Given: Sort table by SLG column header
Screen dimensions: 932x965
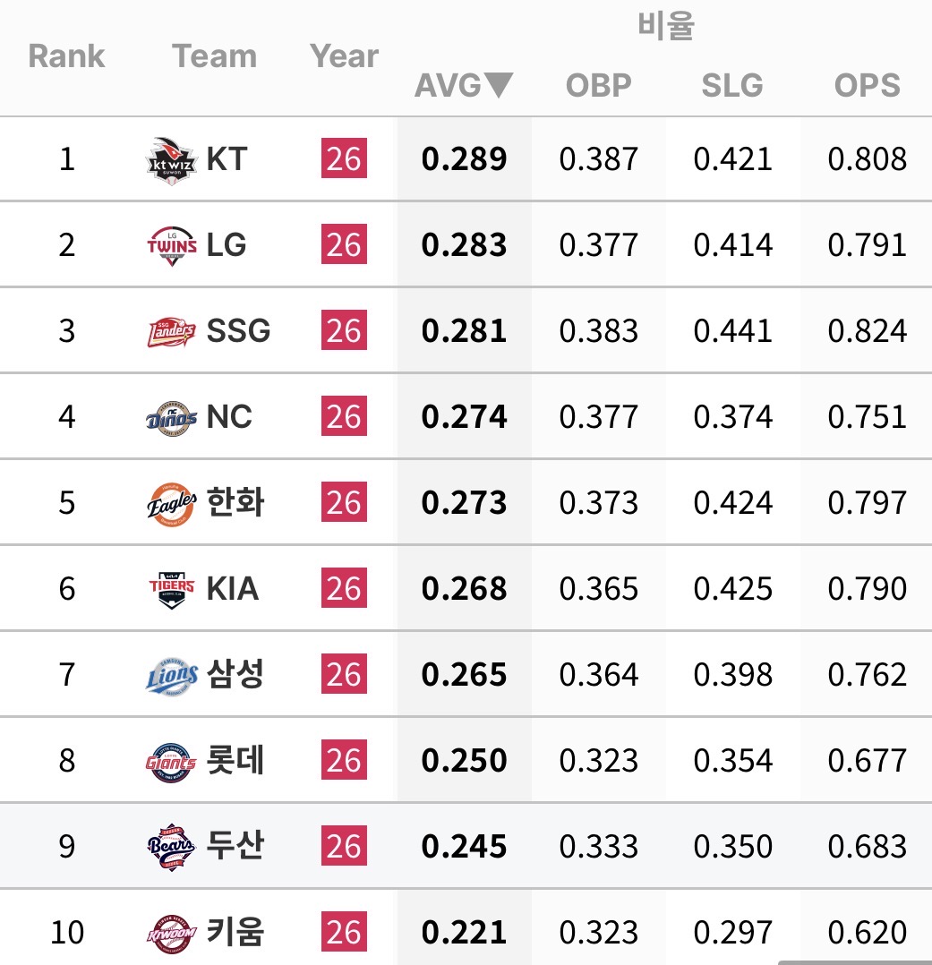Looking at the screenshot, I should point(732,85).
